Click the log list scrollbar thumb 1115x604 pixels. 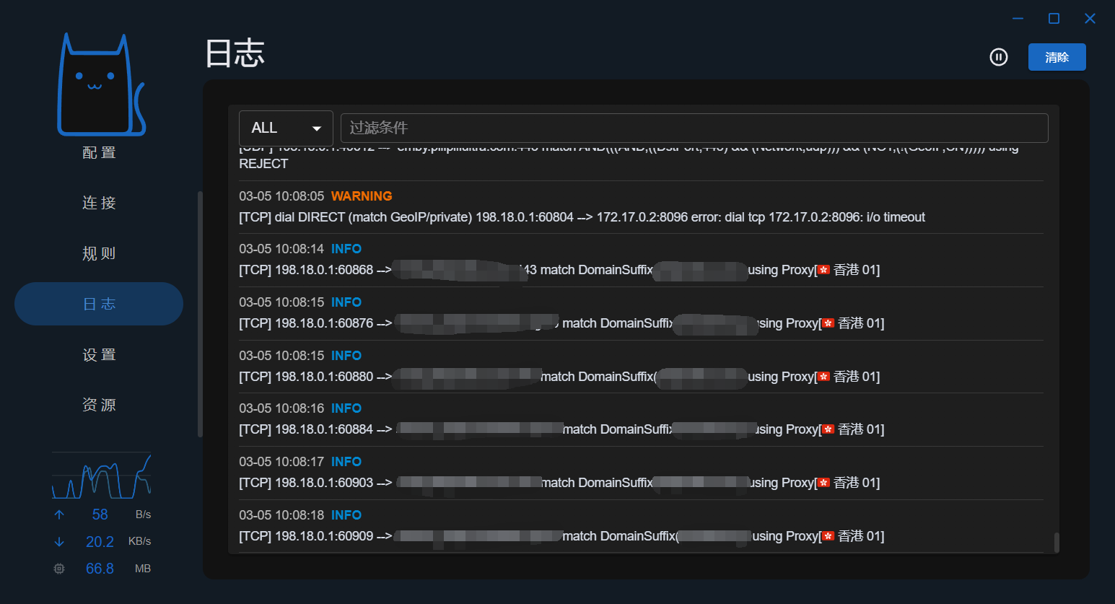pos(1057,542)
